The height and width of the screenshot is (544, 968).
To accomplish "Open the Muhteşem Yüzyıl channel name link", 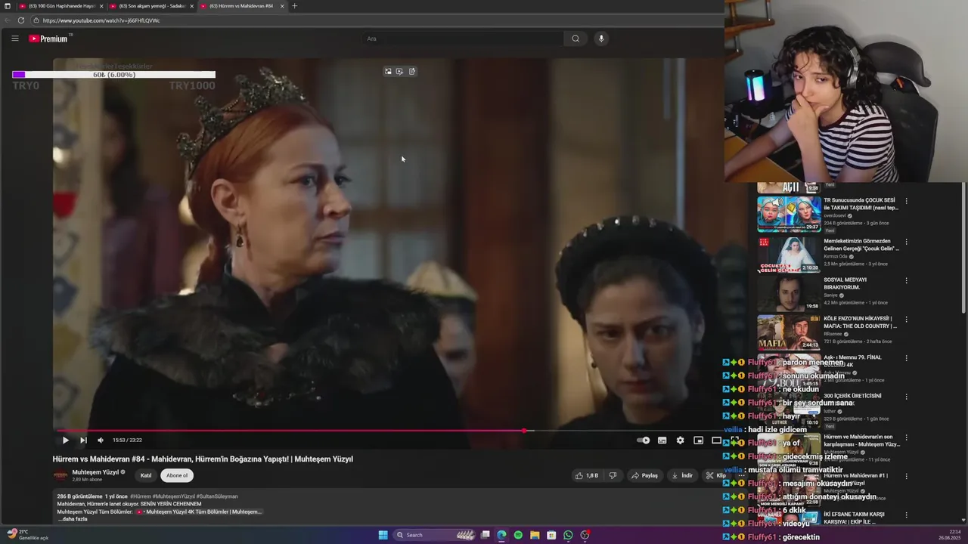I will tap(95, 472).
